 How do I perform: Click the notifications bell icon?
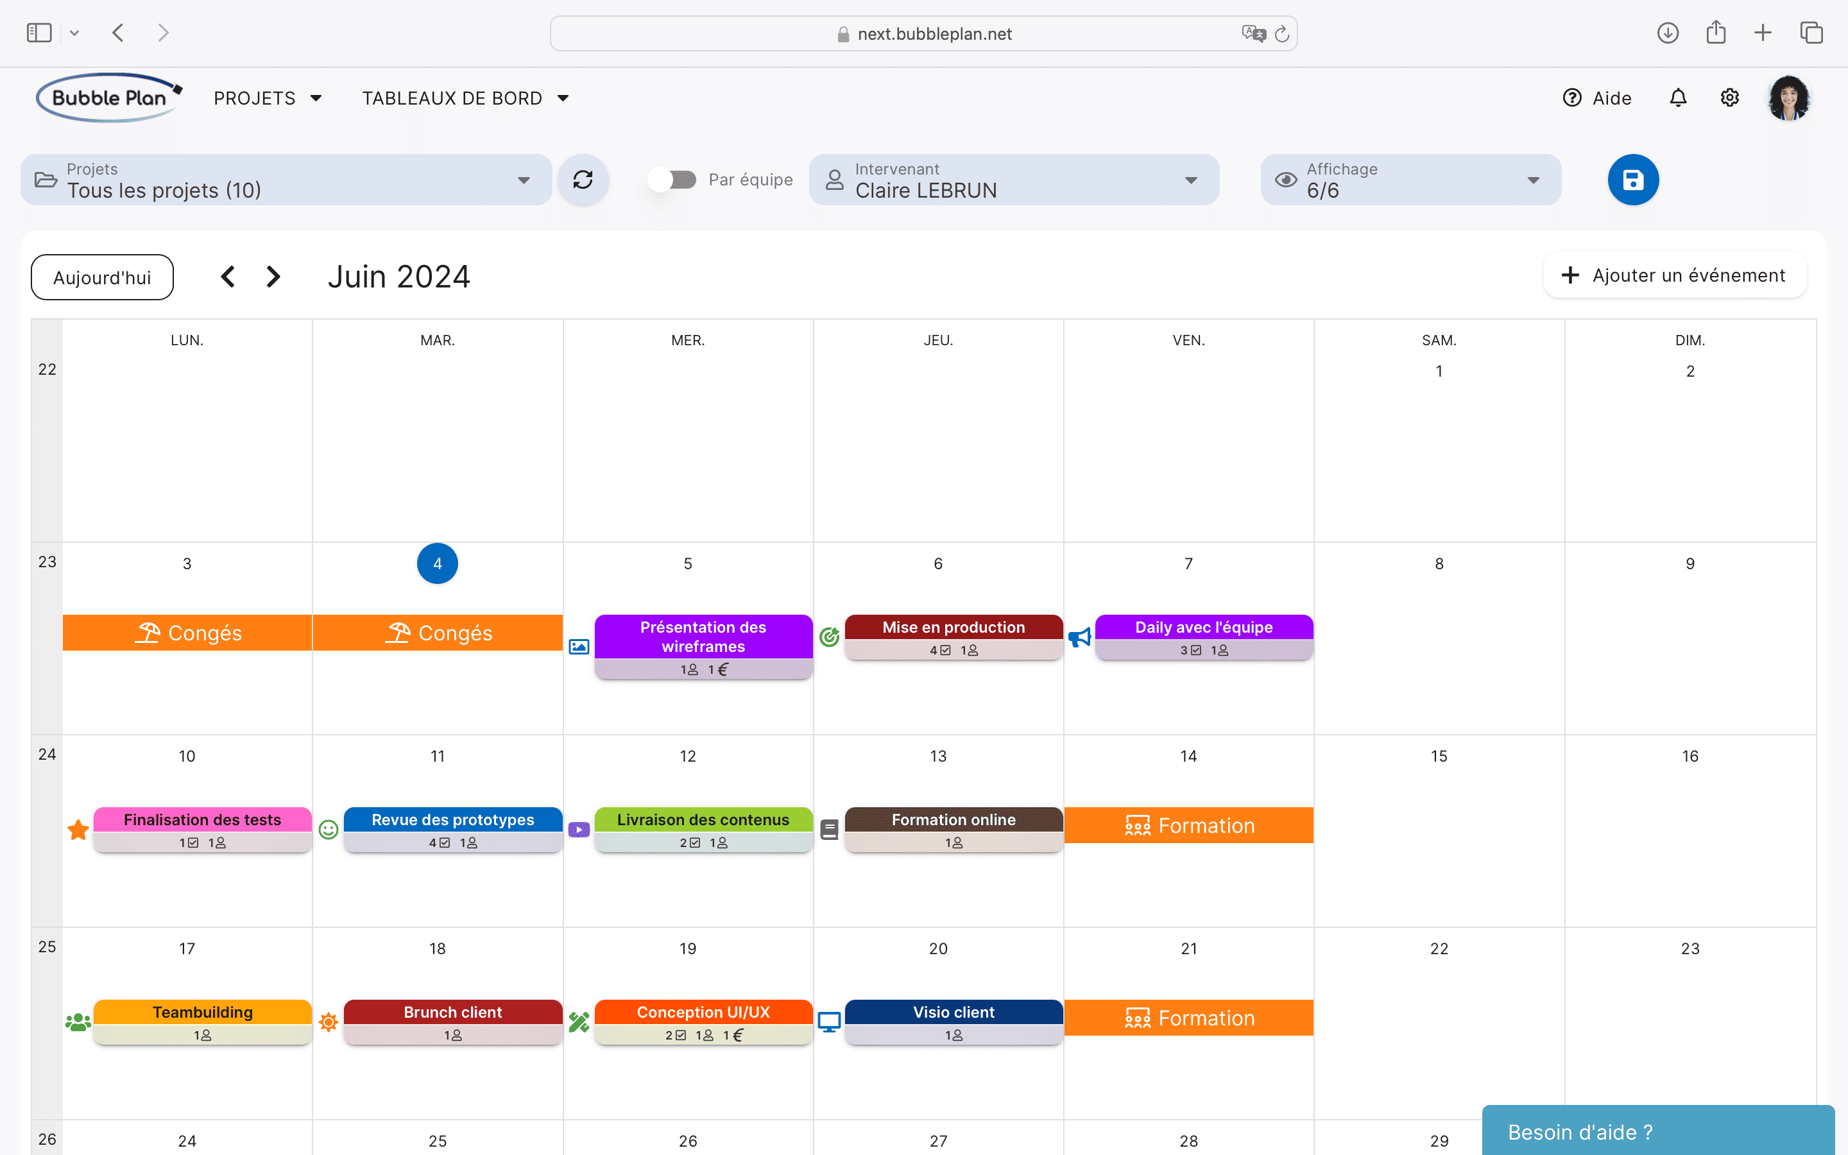click(x=1678, y=97)
